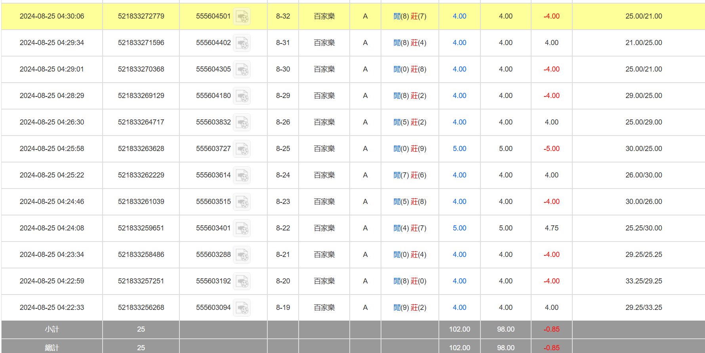Open the 4.00 bet link in row 8-32
This screenshot has height=353, width=705.
459,16
